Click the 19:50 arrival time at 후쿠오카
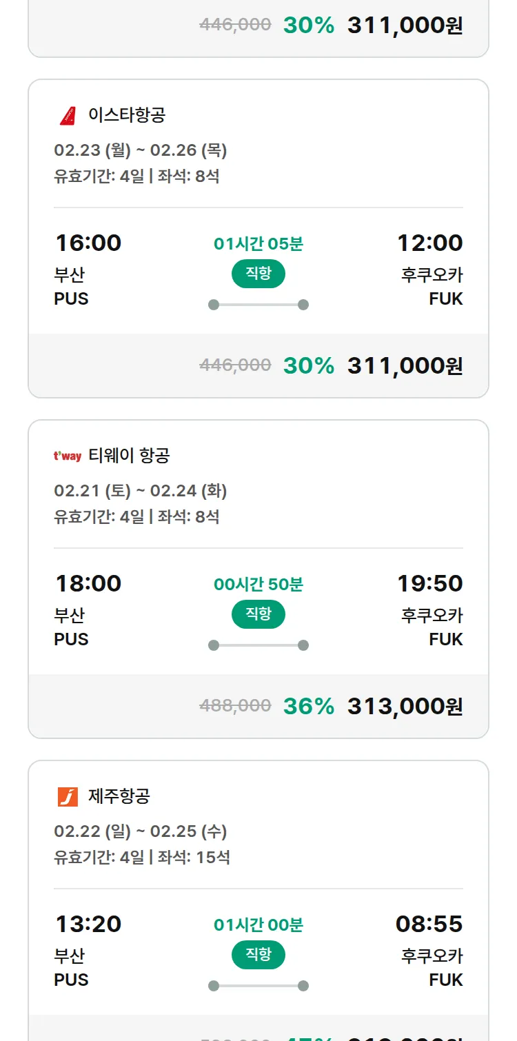The image size is (517, 1041). coord(429,583)
